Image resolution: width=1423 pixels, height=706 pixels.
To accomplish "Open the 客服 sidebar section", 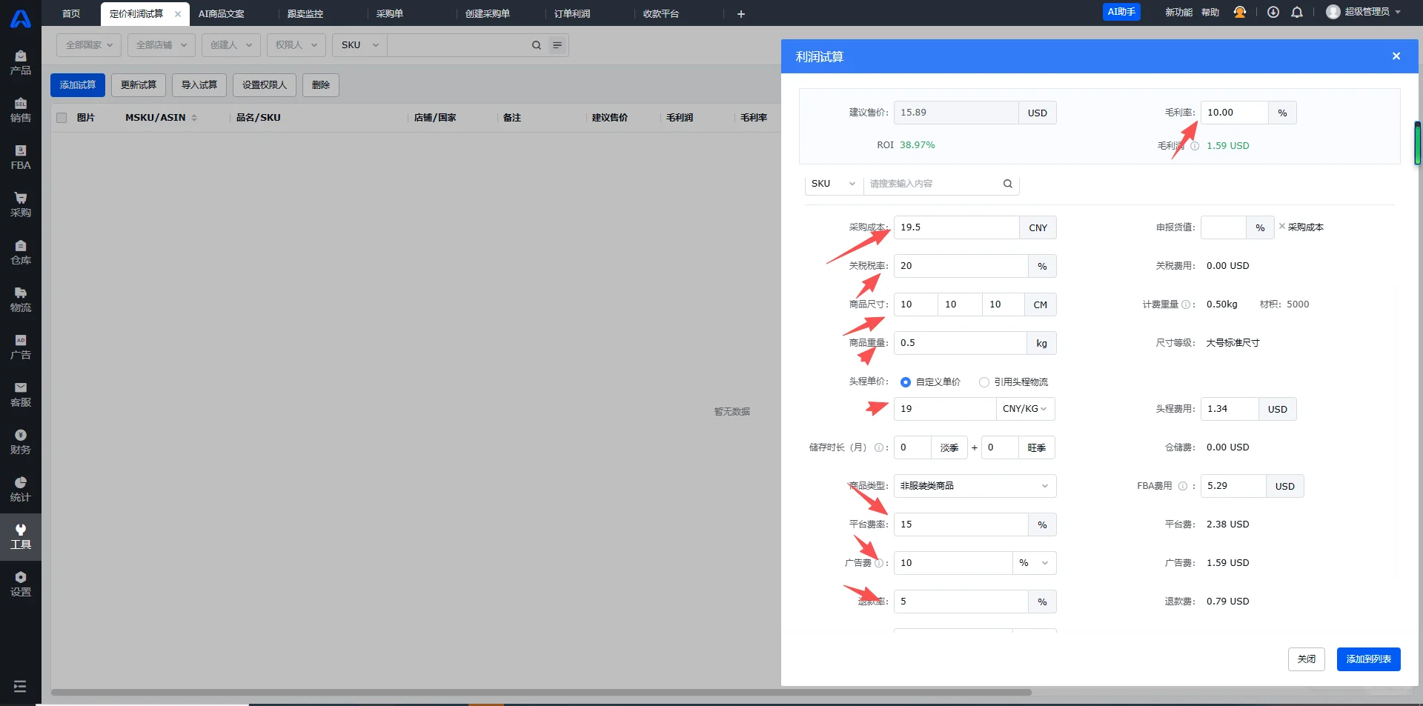I will [x=21, y=394].
